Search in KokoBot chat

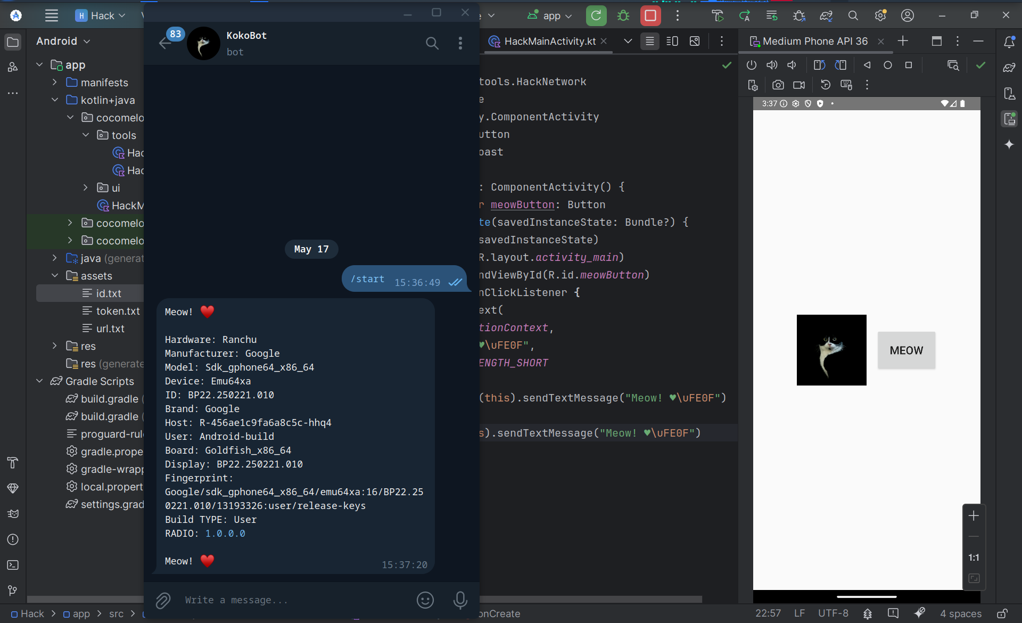point(432,43)
